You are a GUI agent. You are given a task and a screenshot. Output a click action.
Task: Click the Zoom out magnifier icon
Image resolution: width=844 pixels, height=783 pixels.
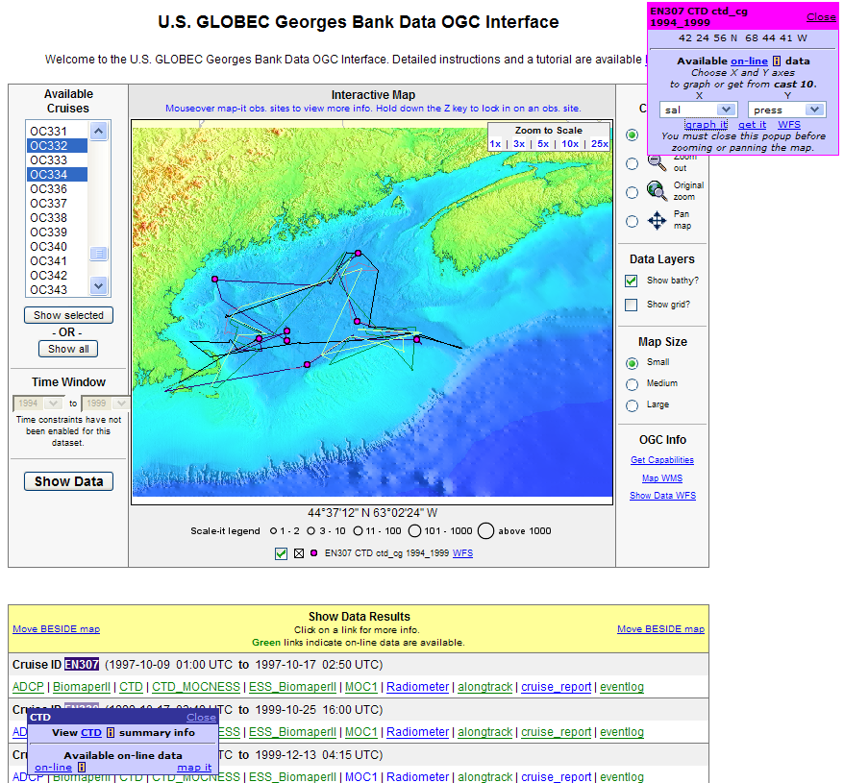point(656,161)
